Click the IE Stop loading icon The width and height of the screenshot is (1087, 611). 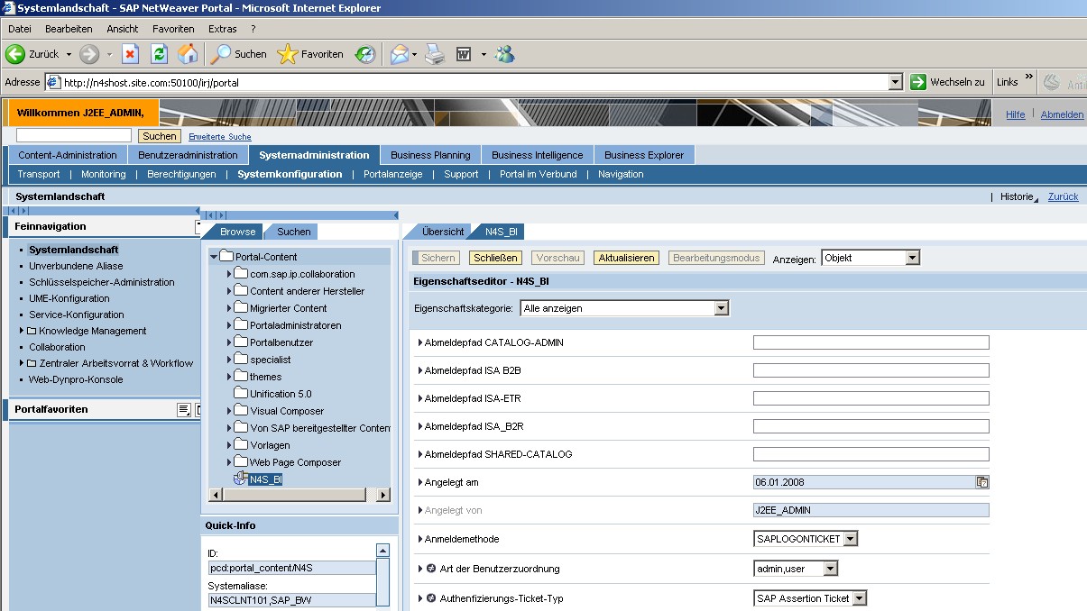click(130, 54)
